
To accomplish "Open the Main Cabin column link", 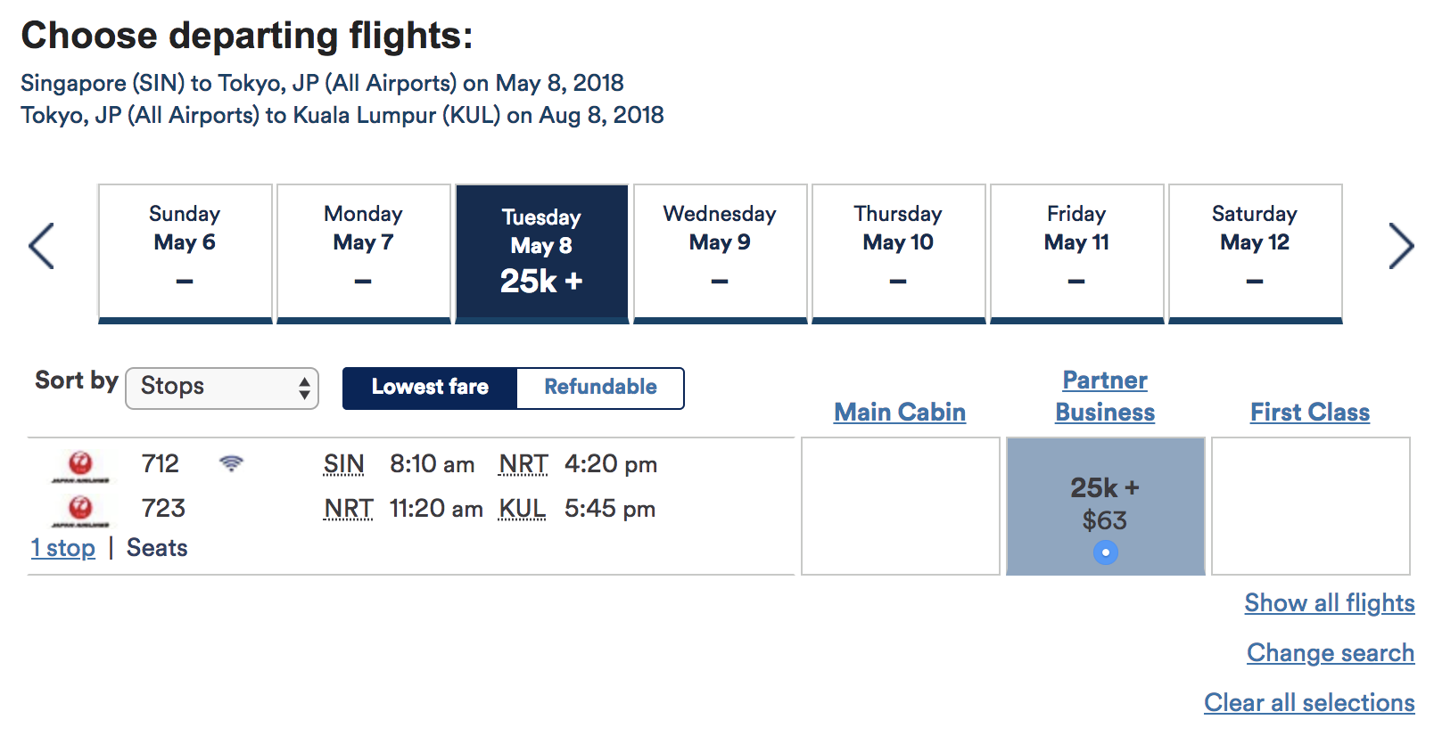I will tap(900, 412).
